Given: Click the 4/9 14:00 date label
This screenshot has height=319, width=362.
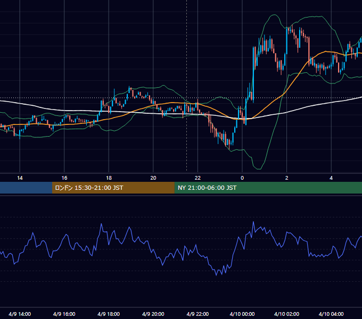Looking at the screenshot, I should (20, 314).
